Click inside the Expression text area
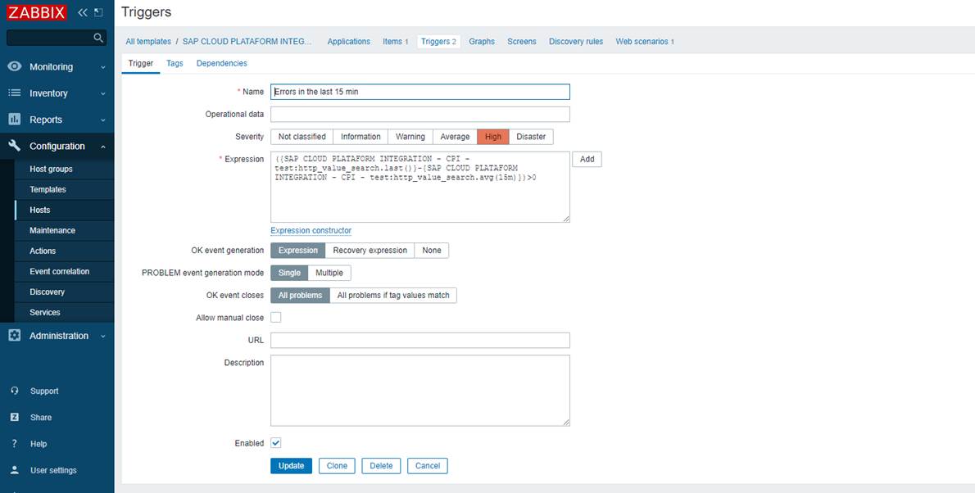 coord(420,188)
